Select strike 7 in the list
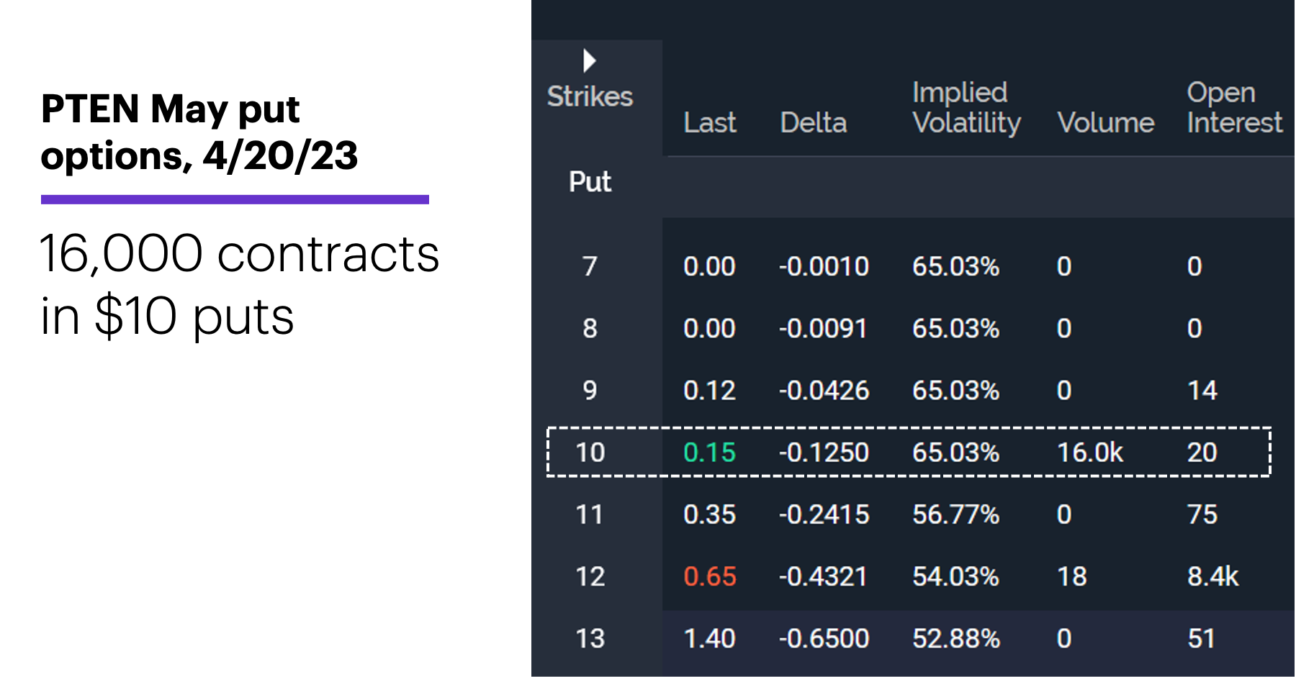The image size is (1296, 677). [x=590, y=266]
